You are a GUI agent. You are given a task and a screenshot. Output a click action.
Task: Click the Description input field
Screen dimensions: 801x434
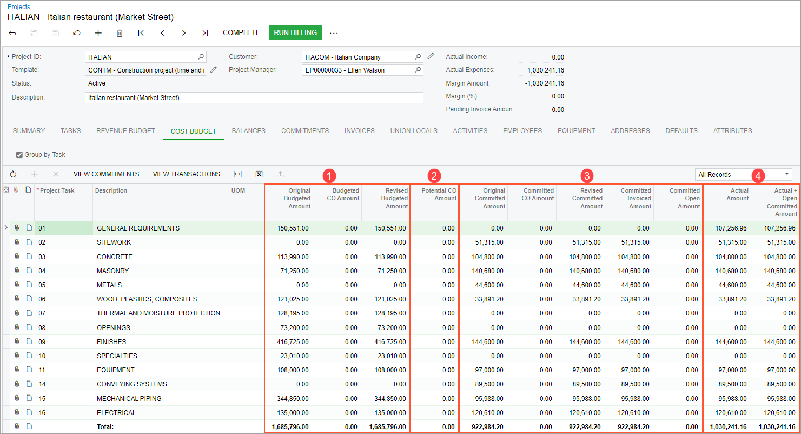tap(254, 98)
